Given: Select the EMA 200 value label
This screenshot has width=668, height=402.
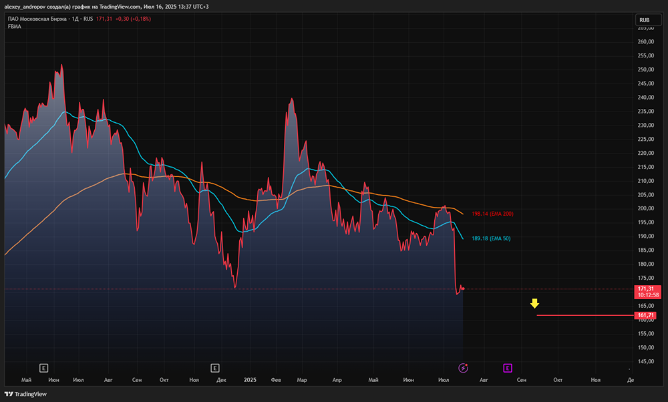Looking at the screenshot, I should coord(492,214).
